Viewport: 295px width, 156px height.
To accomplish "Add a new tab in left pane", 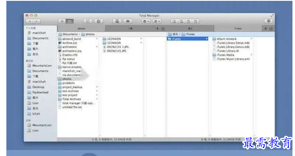I will [x=158, y=28].
